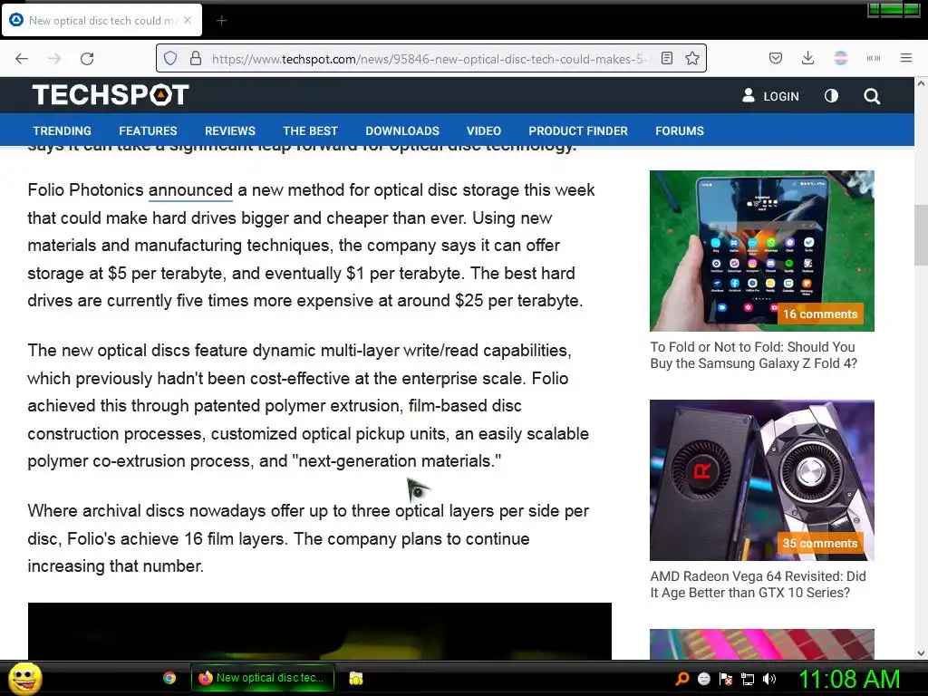Open the file manager taskbar icon

pos(355,678)
